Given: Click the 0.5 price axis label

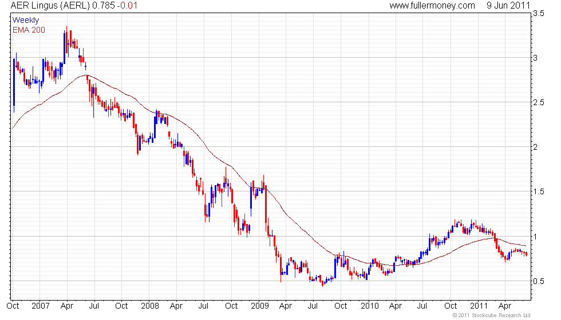Looking at the screenshot, I should tap(539, 281).
